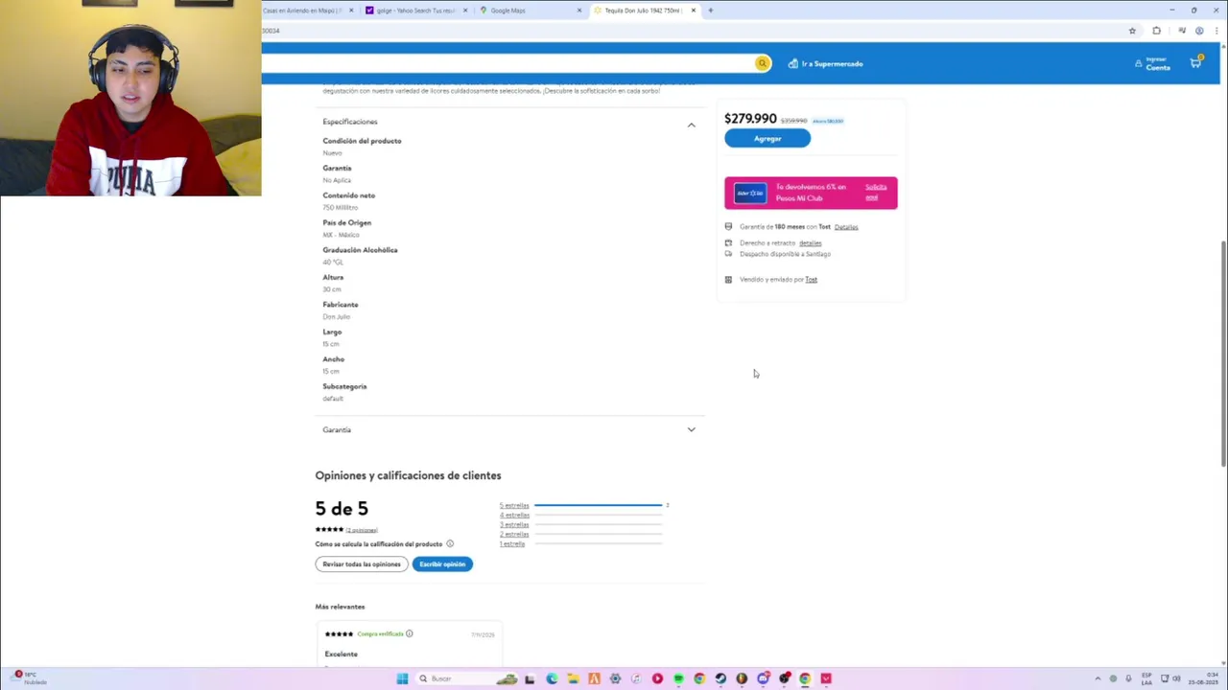
Task: Open OBS Studio from taskbar
Action: [784, 678]
